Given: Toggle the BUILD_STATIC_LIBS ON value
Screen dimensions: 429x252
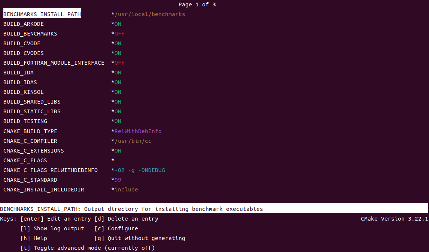Looking at the screenshot, I should coord(118,111).
